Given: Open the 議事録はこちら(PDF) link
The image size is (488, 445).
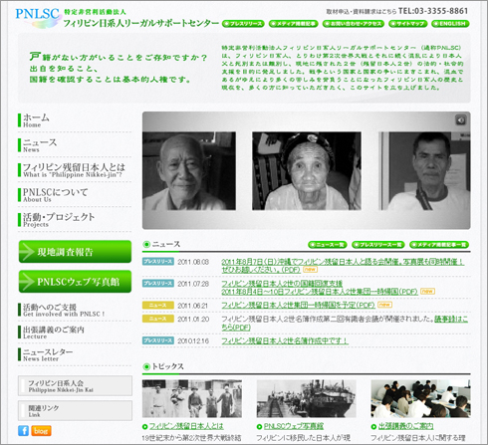Looking at the screenshot, I should (451, 319).
